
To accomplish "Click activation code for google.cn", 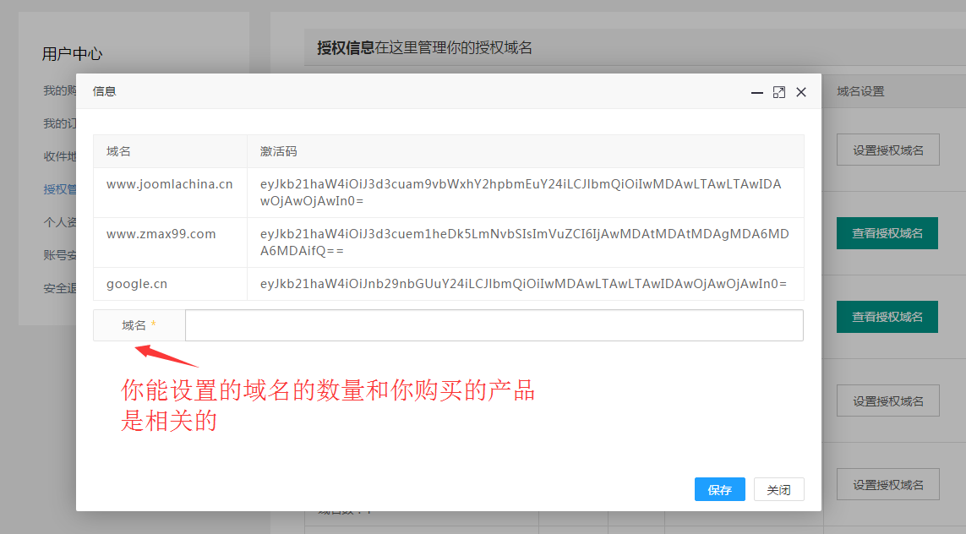I will pyautogui.click(x=524, y=284).
